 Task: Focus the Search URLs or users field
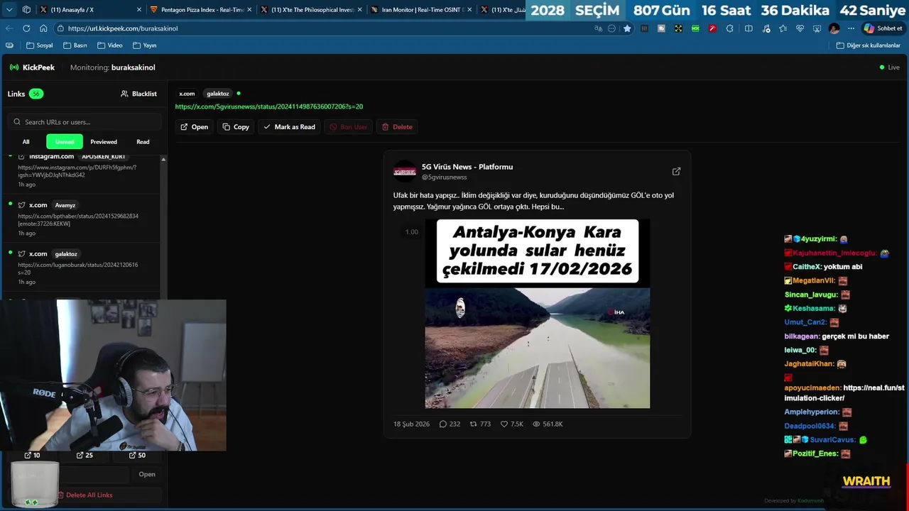85,122
